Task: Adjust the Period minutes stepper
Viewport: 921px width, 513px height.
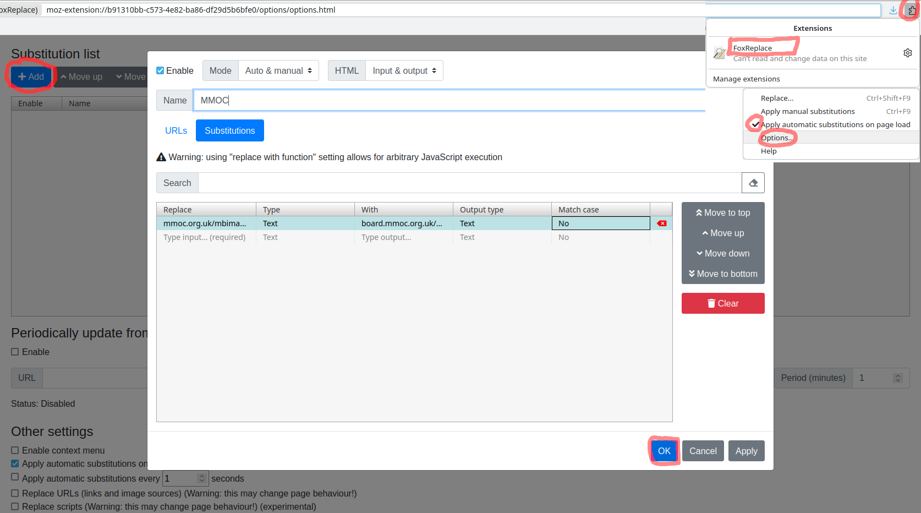Action: (x=898, y=378)
